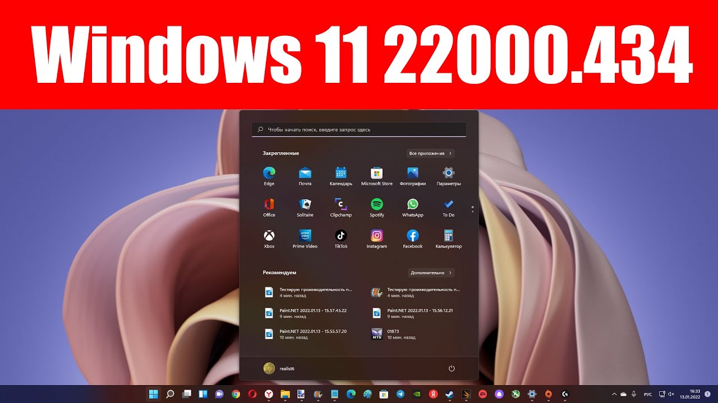Click the Start button on taskbar
The width and height of the screenshot is (718, 403).
click(x=153, y=394)
